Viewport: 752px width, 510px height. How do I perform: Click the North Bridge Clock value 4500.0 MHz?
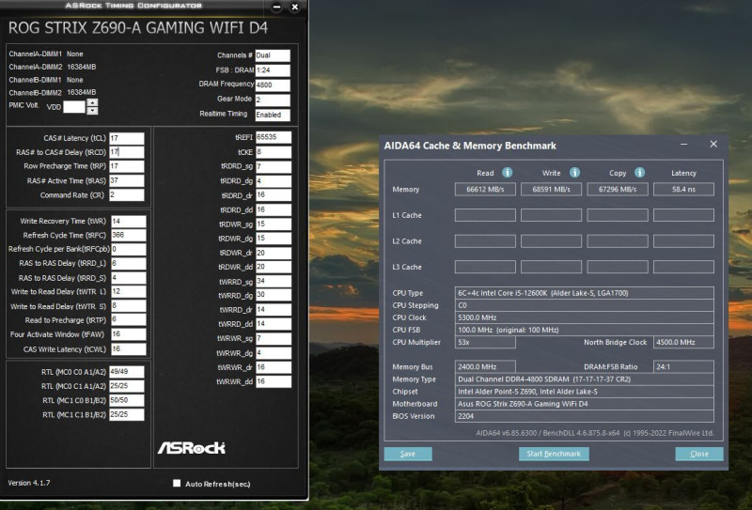pos(683,342)
